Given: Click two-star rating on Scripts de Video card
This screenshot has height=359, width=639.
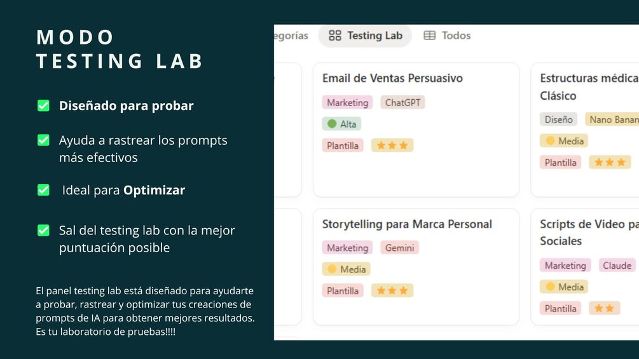Looking at the screenshot, I should [x=605, y=308].
